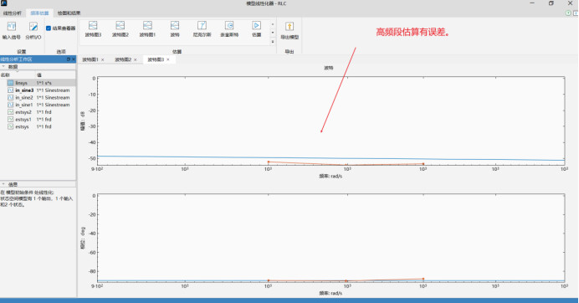Select the 波特图2 plot in gallery
The width and height of the screenshot is (579, 303).
click(x=120, y=28)
